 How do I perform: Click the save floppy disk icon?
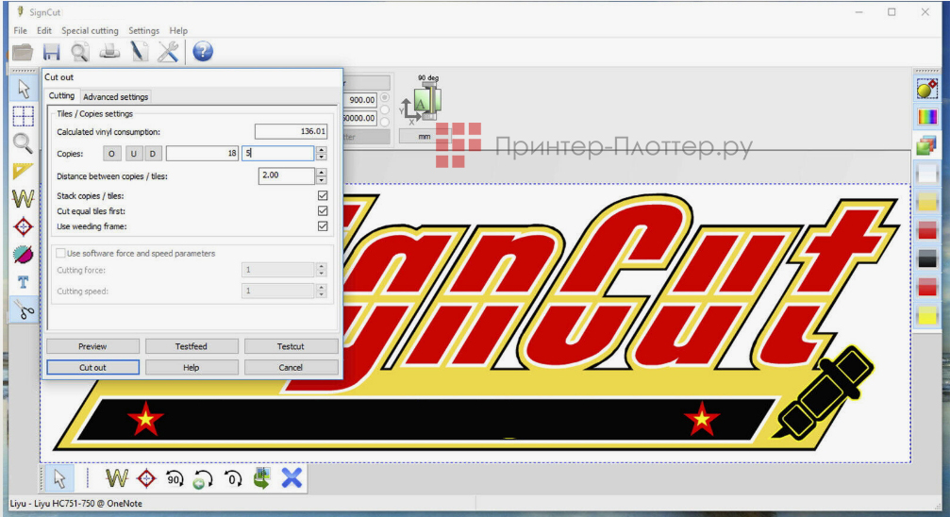(x=52, y=51)
